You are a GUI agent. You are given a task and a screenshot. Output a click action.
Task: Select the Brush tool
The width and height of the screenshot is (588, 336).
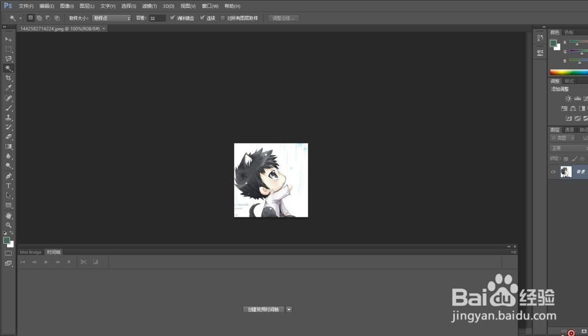[8, 108]
